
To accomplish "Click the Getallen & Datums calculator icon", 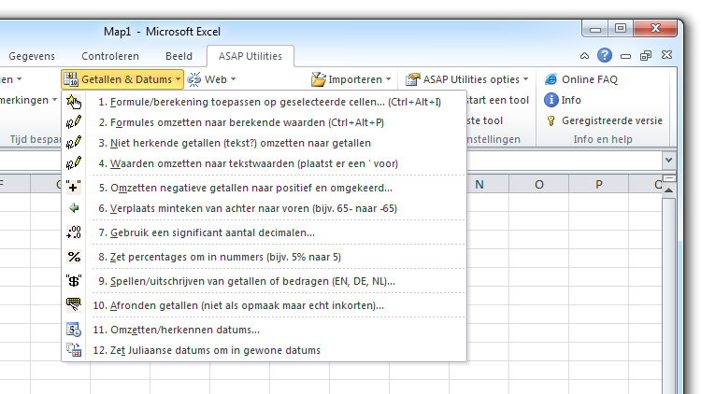I will pos(71,79).
